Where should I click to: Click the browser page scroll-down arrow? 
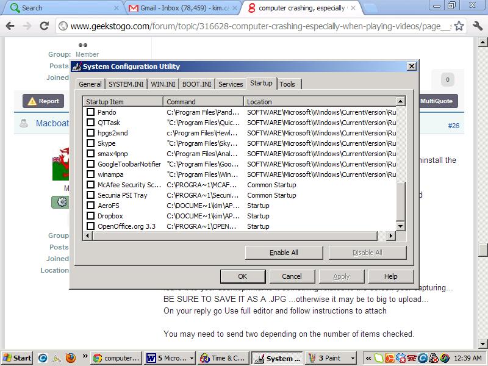[483, 343]
